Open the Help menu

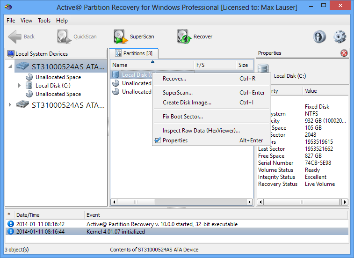tap(62, 21)
